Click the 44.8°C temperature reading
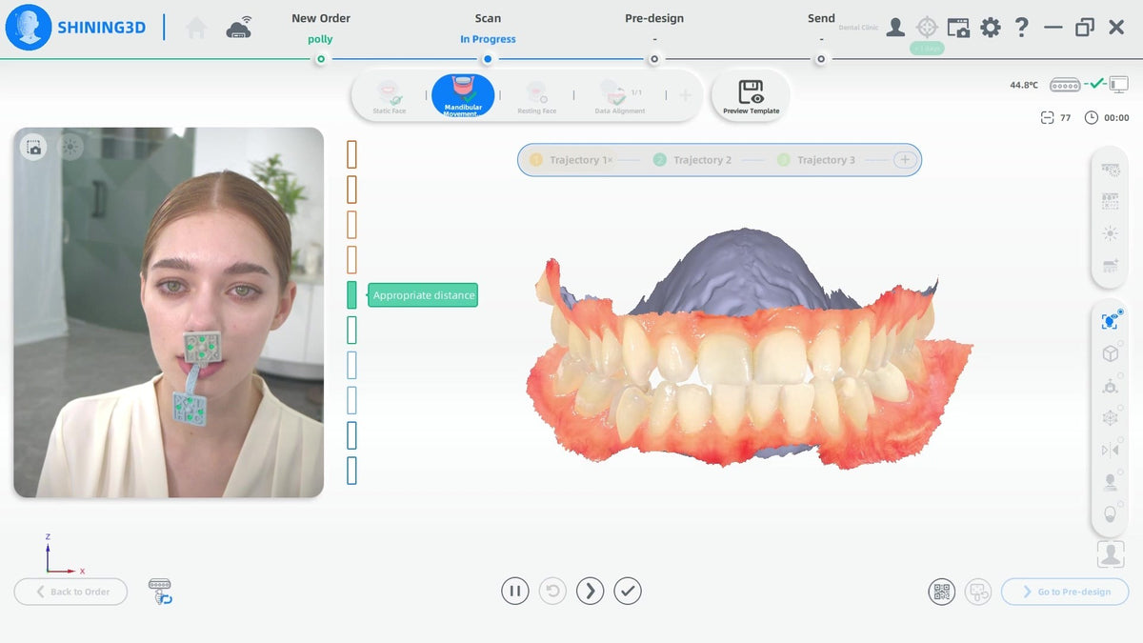The height and width of the screenshot is (643, 1143). click(1024, 86)
